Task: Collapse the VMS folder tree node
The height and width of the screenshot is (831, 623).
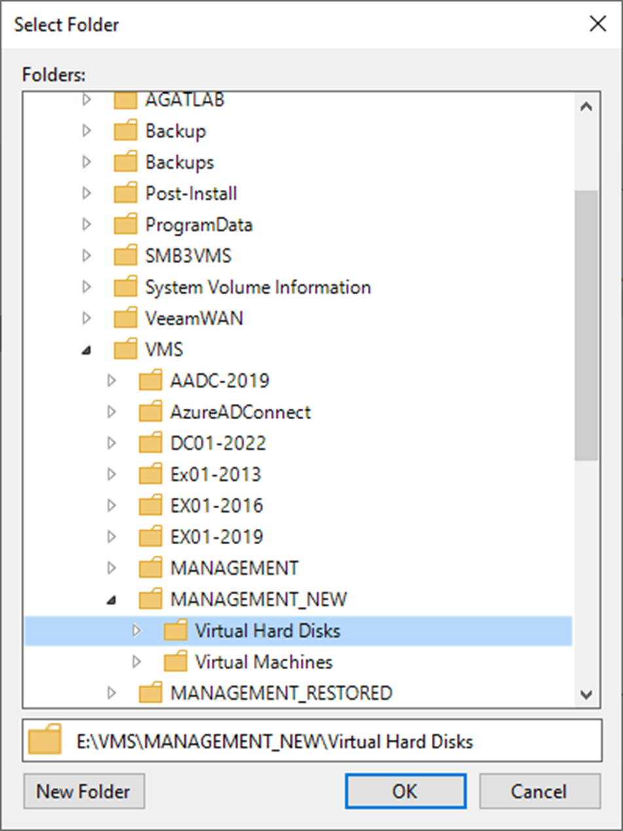Action: 86,350
